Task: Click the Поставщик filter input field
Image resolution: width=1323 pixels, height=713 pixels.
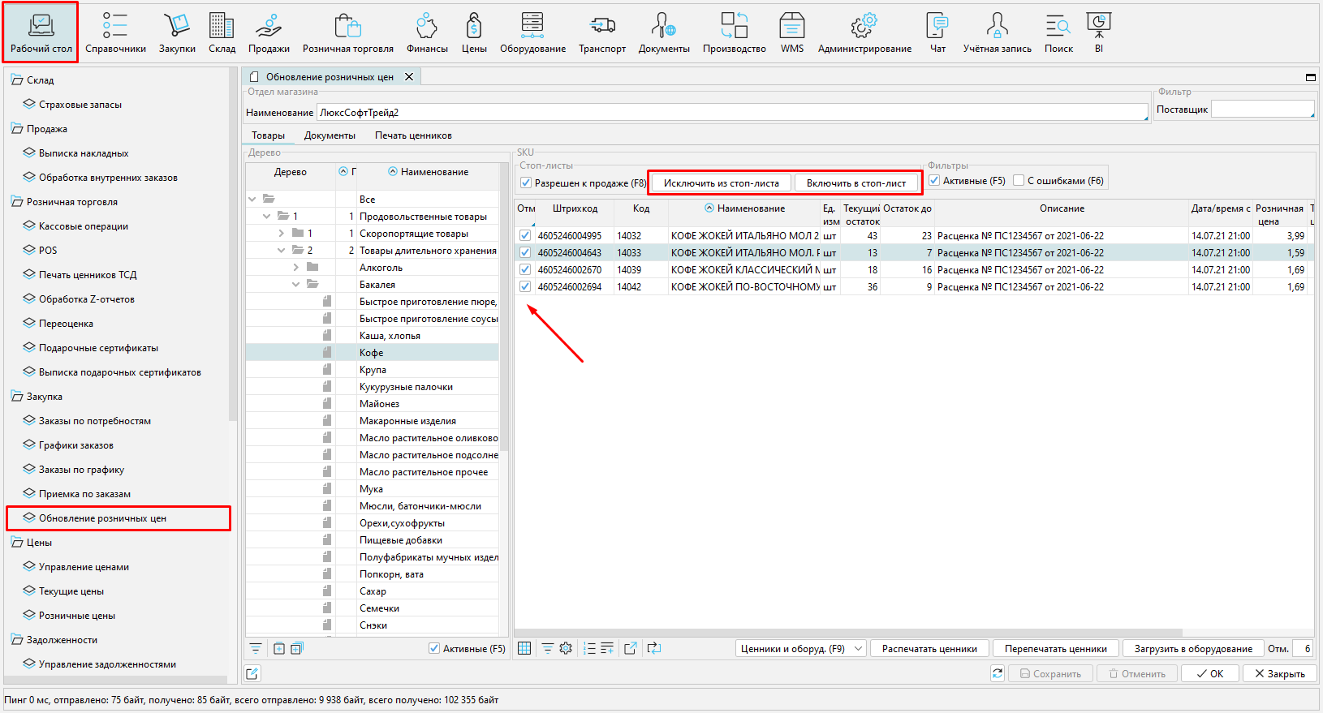Action: (x=1261, y=110)
